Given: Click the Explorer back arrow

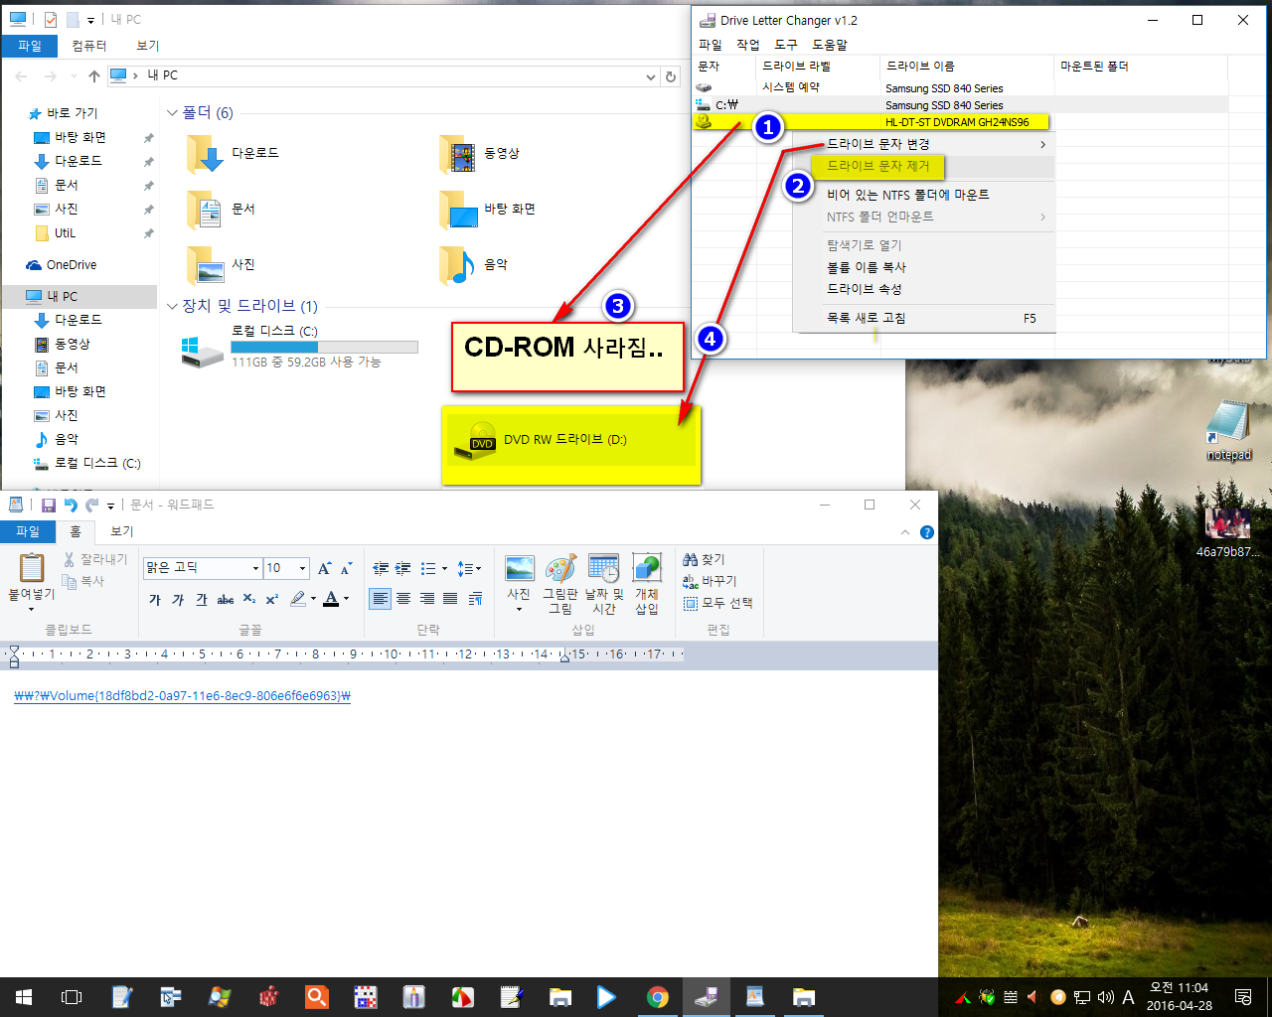Looking at the screenshot, I should click(x=22, y=75).
